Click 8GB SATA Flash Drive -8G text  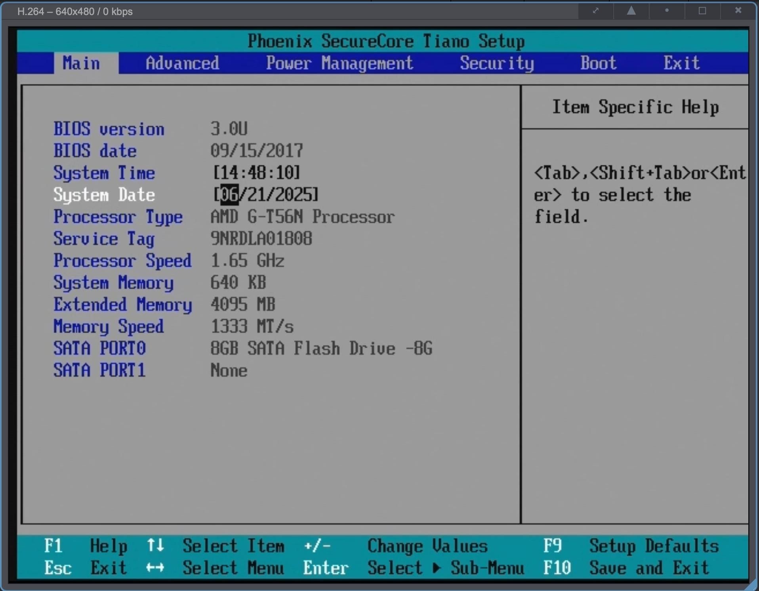[321, 348]
